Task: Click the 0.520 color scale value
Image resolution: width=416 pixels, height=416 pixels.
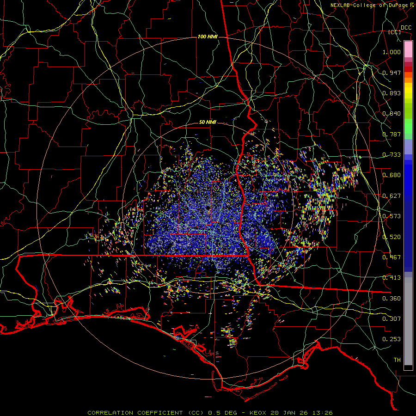Action: pyautogui.click(x=392, y=237)
